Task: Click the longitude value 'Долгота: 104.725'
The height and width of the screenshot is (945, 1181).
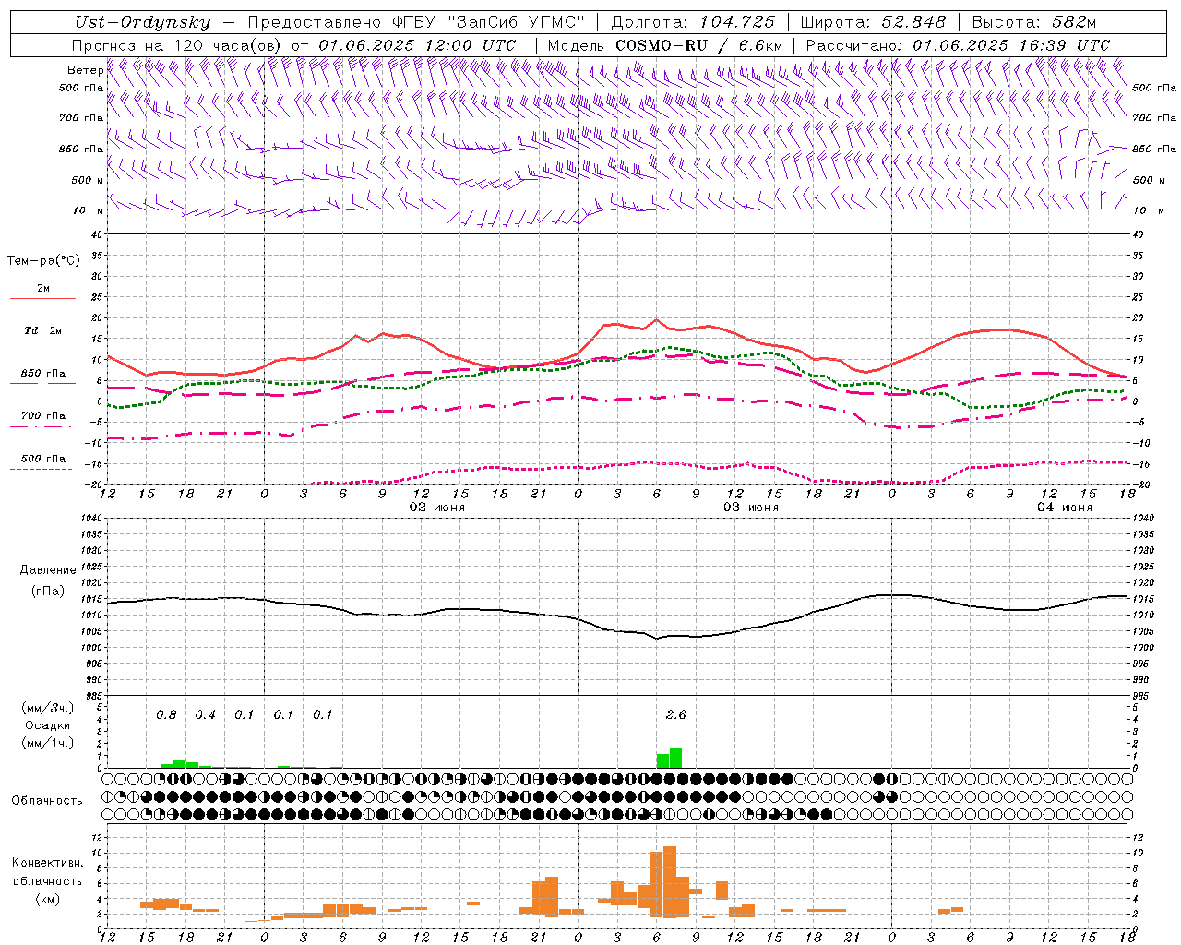Action: [693, 23]
